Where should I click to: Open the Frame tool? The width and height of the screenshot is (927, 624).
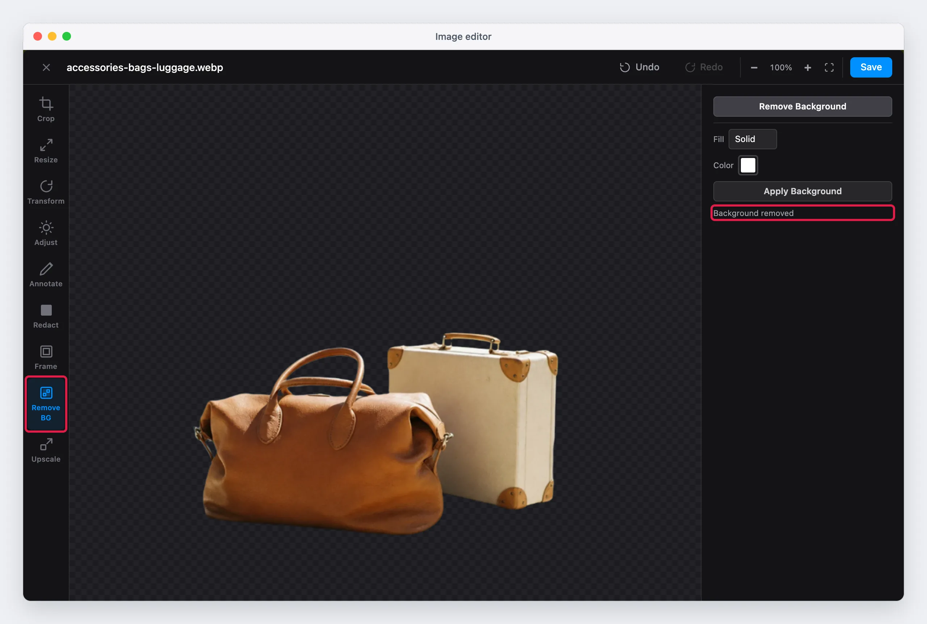pyautogui.click(x=46, y=358)
